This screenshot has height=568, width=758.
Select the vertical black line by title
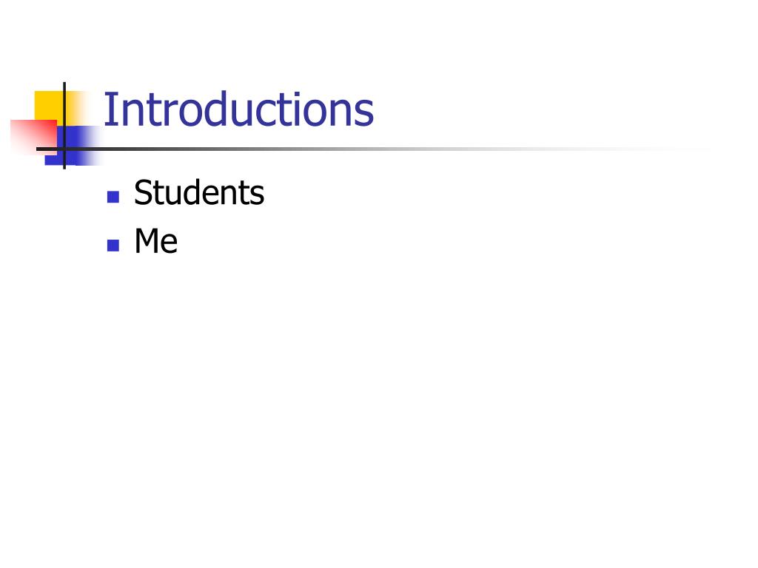click(64, 126)
